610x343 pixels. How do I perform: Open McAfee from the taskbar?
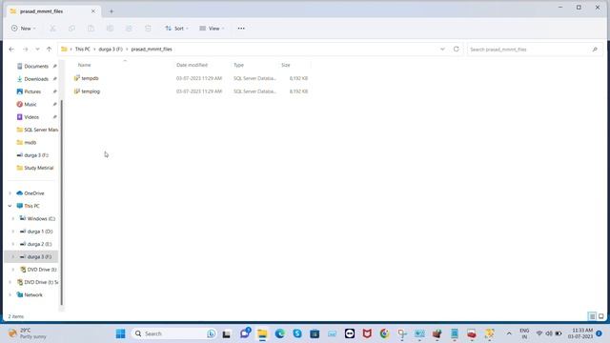(367, 333)
